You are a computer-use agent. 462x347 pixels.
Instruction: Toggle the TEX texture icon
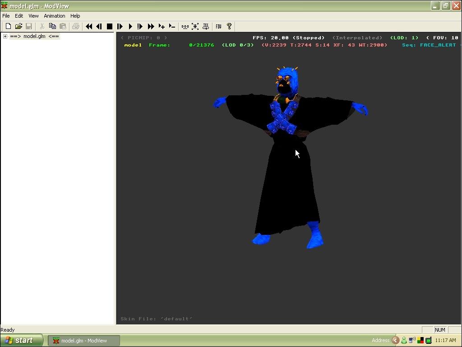click(206, 27)
